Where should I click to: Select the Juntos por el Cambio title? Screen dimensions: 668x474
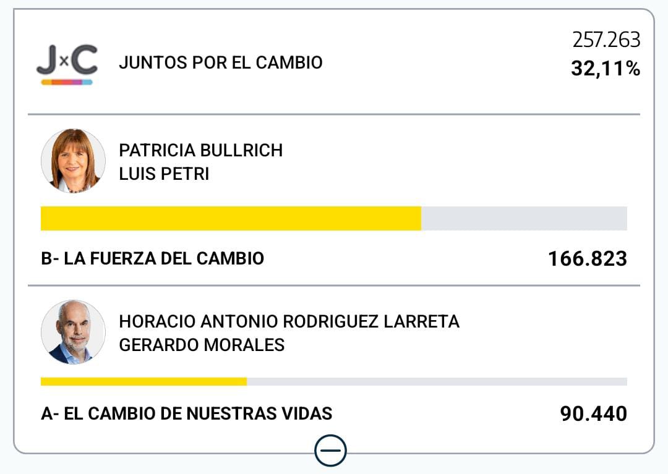220,63
